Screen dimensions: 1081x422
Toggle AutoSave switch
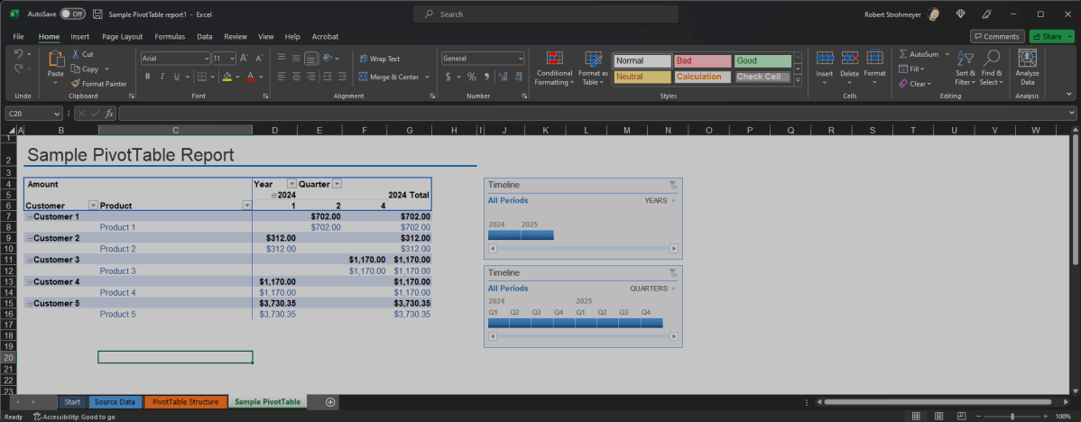pos(71,14)
